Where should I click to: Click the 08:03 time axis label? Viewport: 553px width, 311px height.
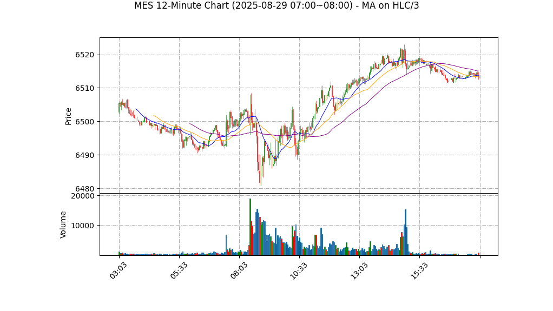point(239,271)
